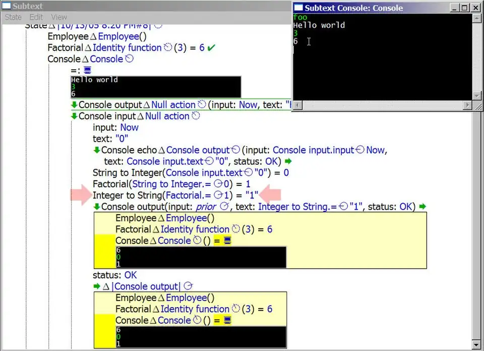Select the Now link under input
Image resolution: width=484 pixels, height=351 pixels.
(x=130, y=127)
